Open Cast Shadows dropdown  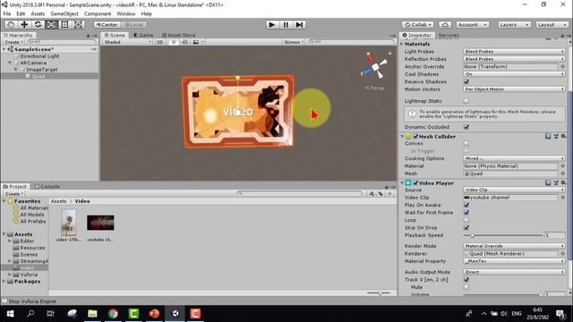(514, 74)
